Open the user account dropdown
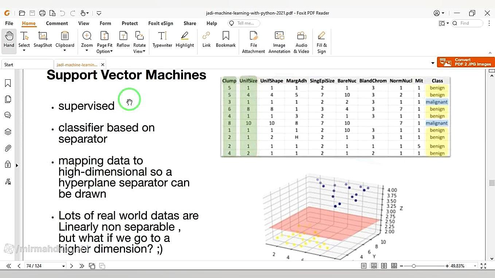This screenshot has height=278, width=495. click(x=439, y=13)
